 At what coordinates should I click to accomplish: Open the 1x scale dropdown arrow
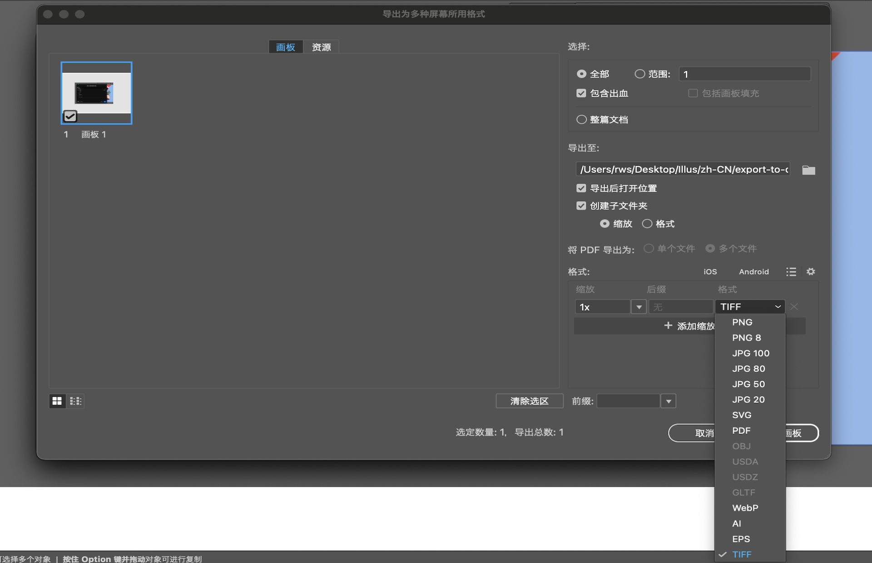pos(639,306)
